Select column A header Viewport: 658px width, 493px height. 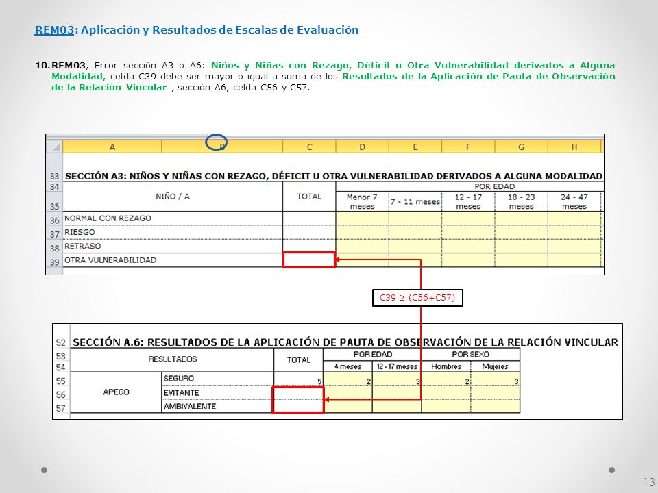click(112, 147)
